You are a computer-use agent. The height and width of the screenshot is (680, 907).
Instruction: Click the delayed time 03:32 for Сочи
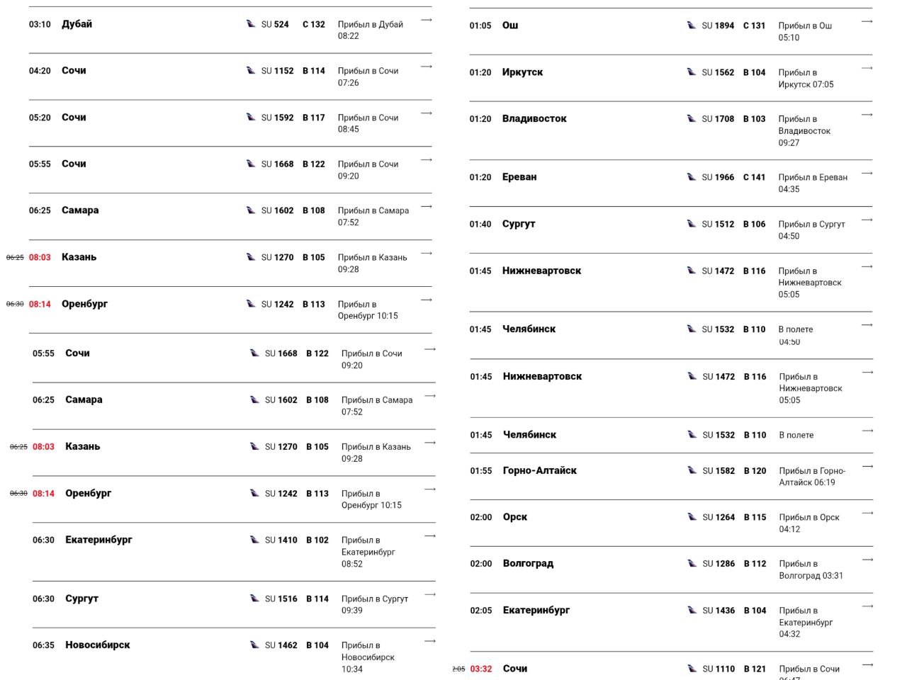click(x=481, y=669)
